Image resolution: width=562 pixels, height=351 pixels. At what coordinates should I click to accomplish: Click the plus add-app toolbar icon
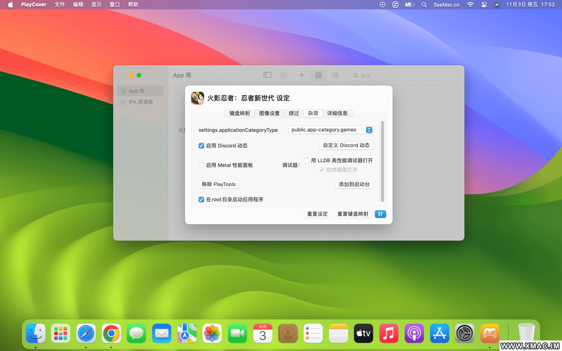coord(301,75)
